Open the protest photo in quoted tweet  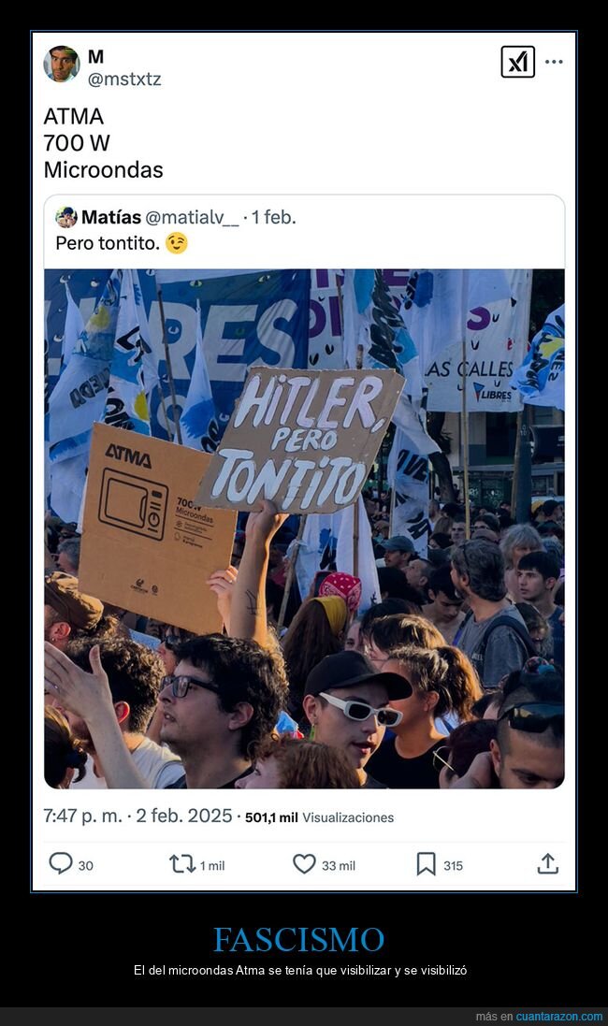pyautogui.click(x=304, y=528)
